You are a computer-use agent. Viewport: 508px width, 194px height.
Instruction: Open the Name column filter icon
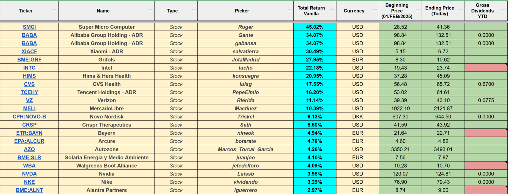click(151, 11)
